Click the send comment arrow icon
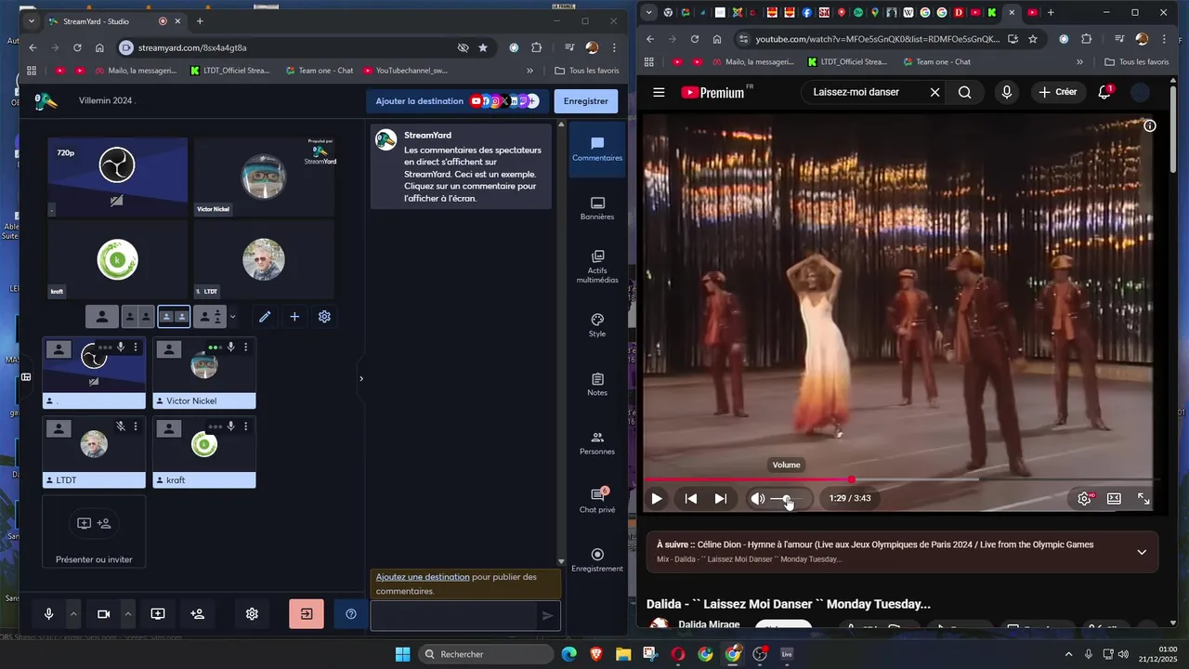Image resolution: width=1189 pixels, height=669 pixels. pyautogui.click(x=548, y=615)
